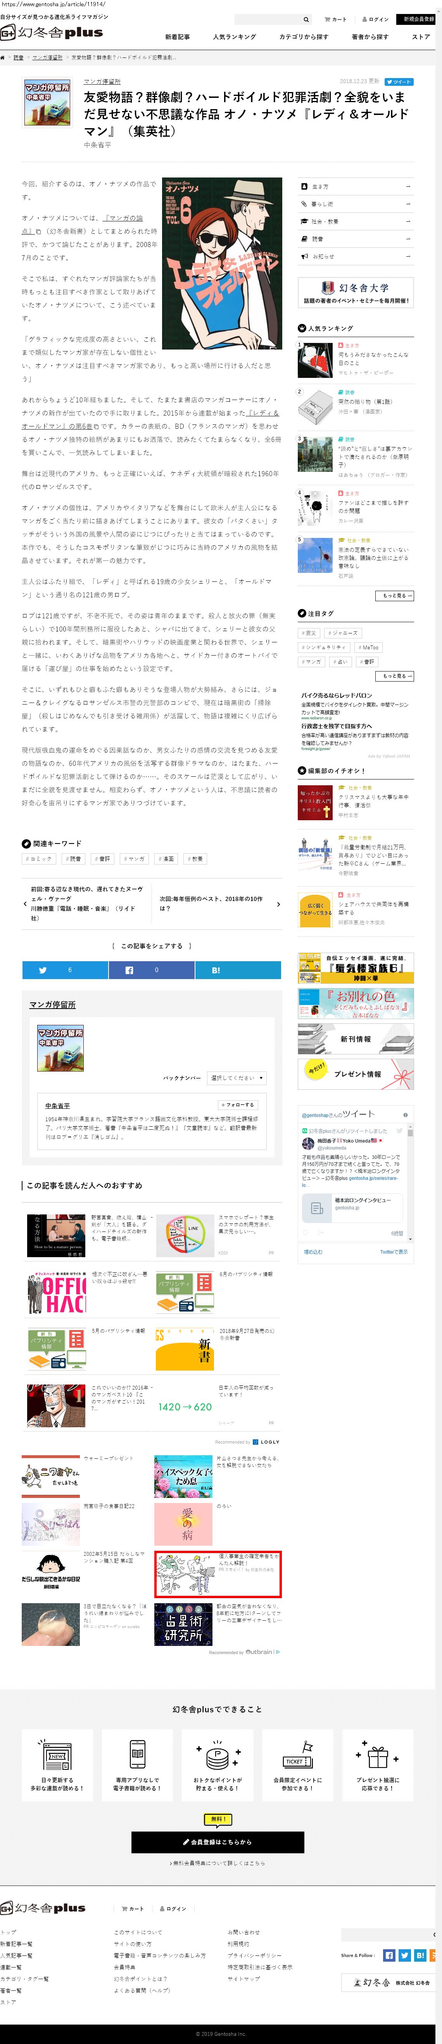The width and height of the screenshot is (442, 2044).
Task: Open the 人気ランキング menu item
Action: click(235, 37)
